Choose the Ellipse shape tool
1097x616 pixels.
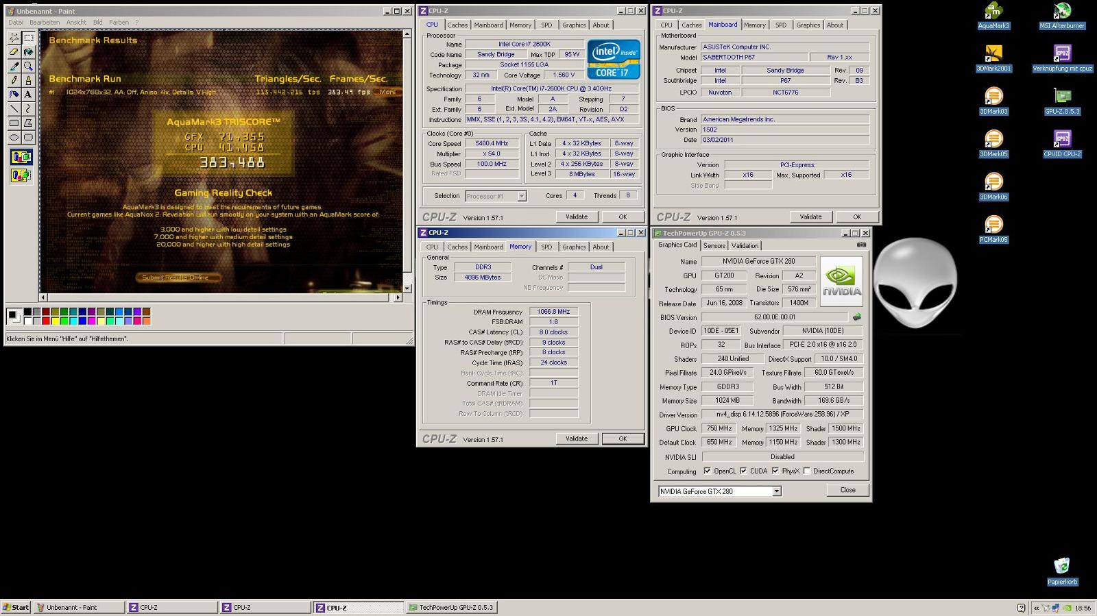[14, 137]
